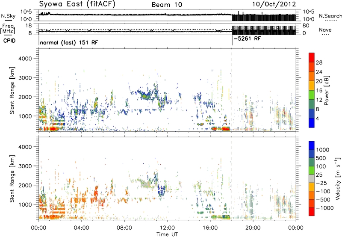Click the '16:00' time tick label
Image resolution: width=342 pixels, height=237 pixels.
(x=210, y=228)
